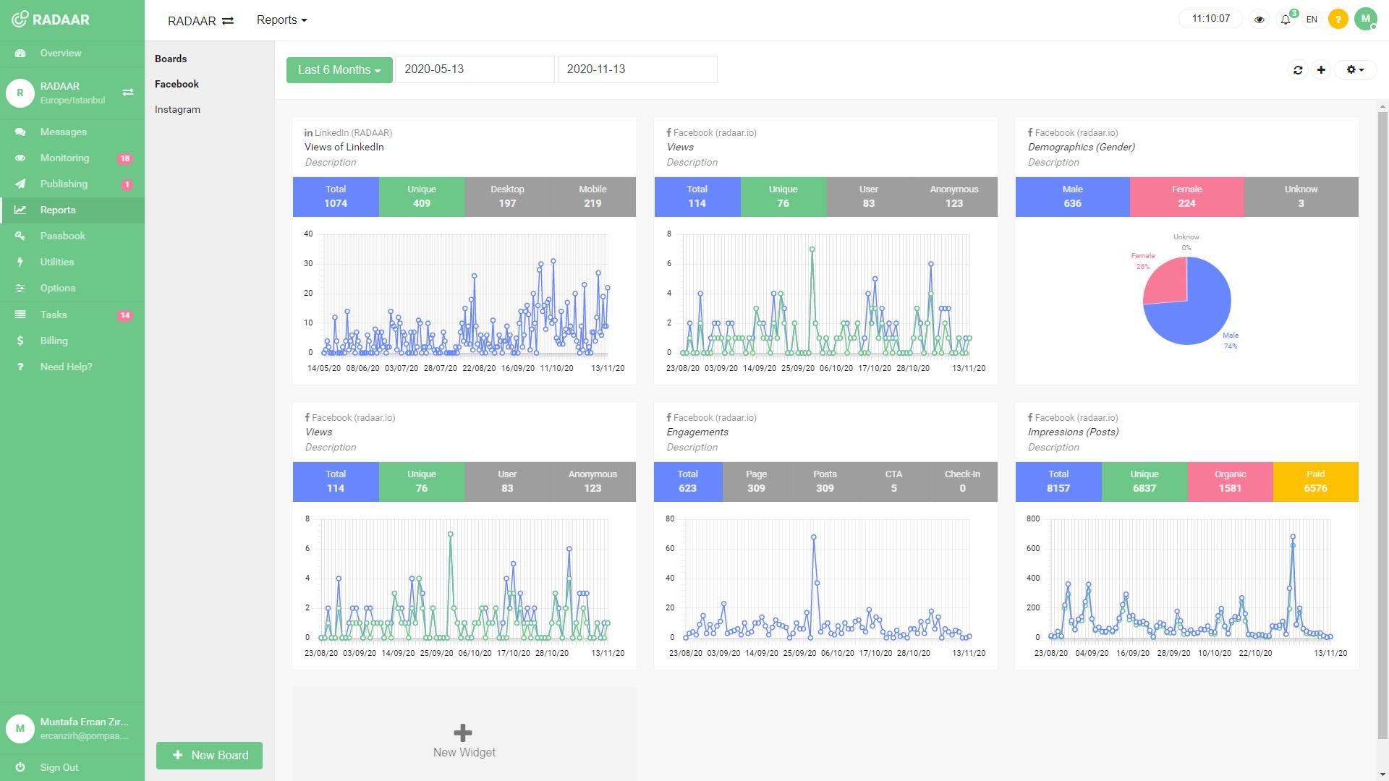This screenshot has height=781, width=1389.
Task: Click the New Widget plus button
Action: [x=463, y=734]
